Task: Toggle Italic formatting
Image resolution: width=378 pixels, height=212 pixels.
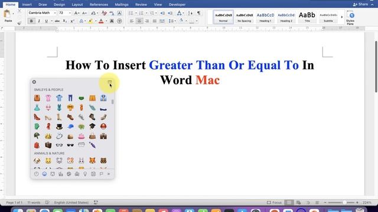Action: 39,21
